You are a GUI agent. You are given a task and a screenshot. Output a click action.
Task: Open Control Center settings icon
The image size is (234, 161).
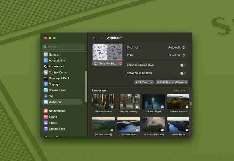pyautogui.click(x=46, y=72)
